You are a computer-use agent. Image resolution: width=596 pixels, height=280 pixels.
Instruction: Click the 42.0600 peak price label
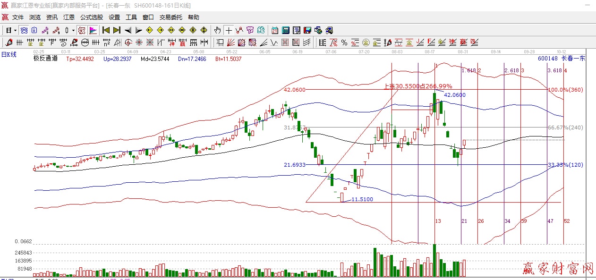[455, 95]
